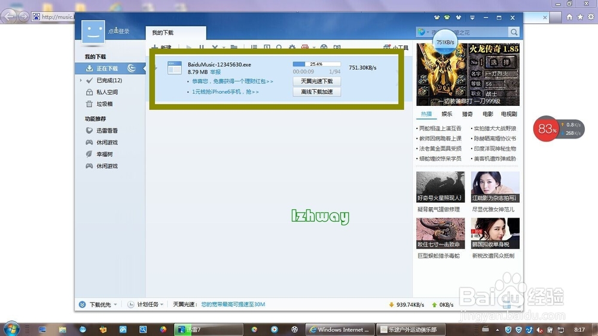Open the Xunlei main menu dropdown icon
The width and height of the screenshot is (598, 336).
pos(472,17)
